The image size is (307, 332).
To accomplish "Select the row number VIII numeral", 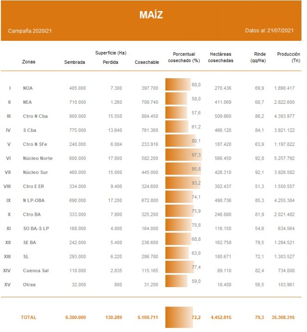I will tap(8, 186).
